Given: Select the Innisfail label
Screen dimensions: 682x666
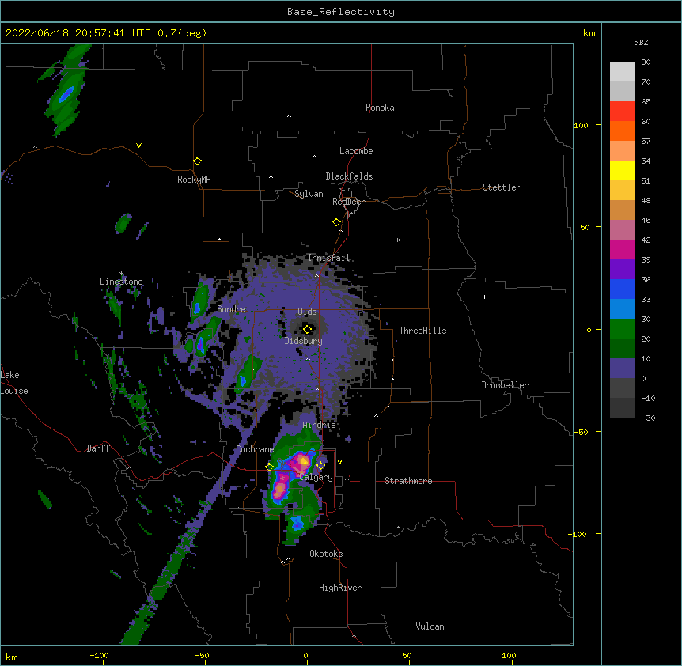Looking at the screenshot, I should pyautogui.click(x=328, y=258).
